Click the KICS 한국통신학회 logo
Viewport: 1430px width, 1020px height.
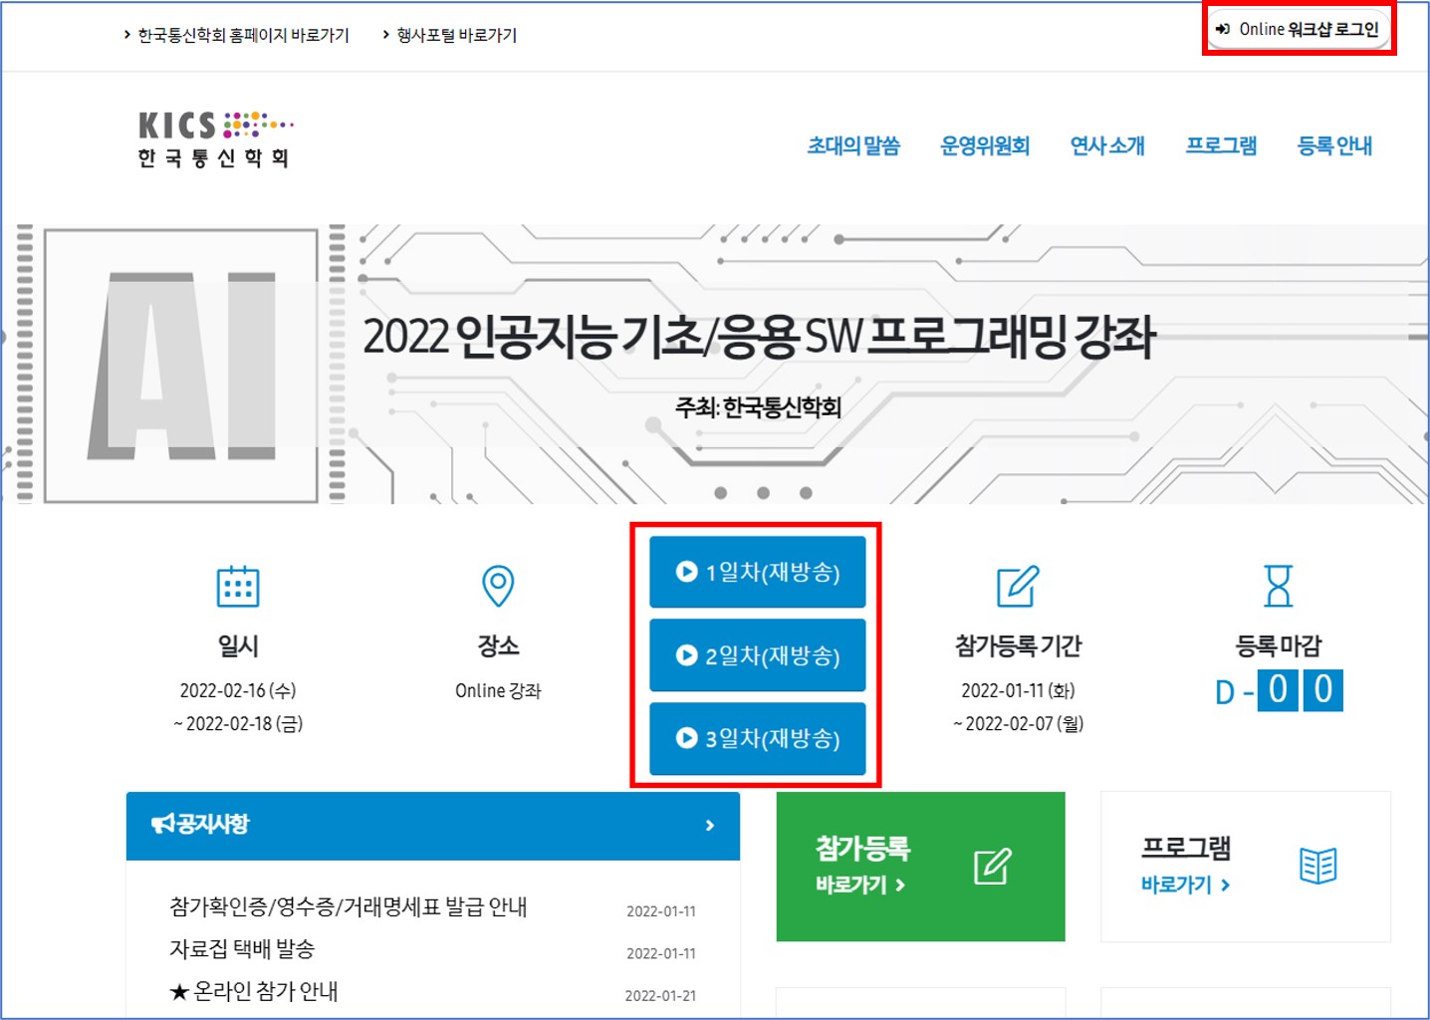pyautogui.click(x=215, y=140)
